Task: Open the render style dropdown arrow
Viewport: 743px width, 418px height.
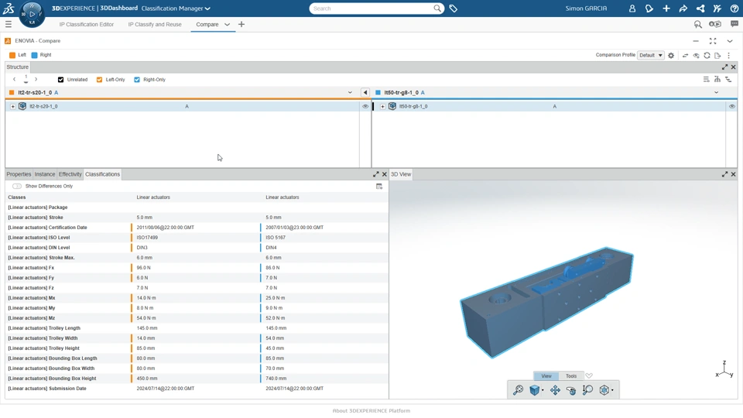Action: point(612,390)
